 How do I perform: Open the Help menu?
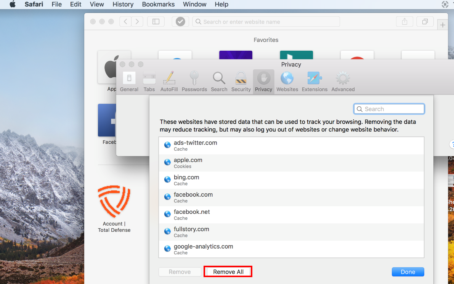tap(221, 4)
